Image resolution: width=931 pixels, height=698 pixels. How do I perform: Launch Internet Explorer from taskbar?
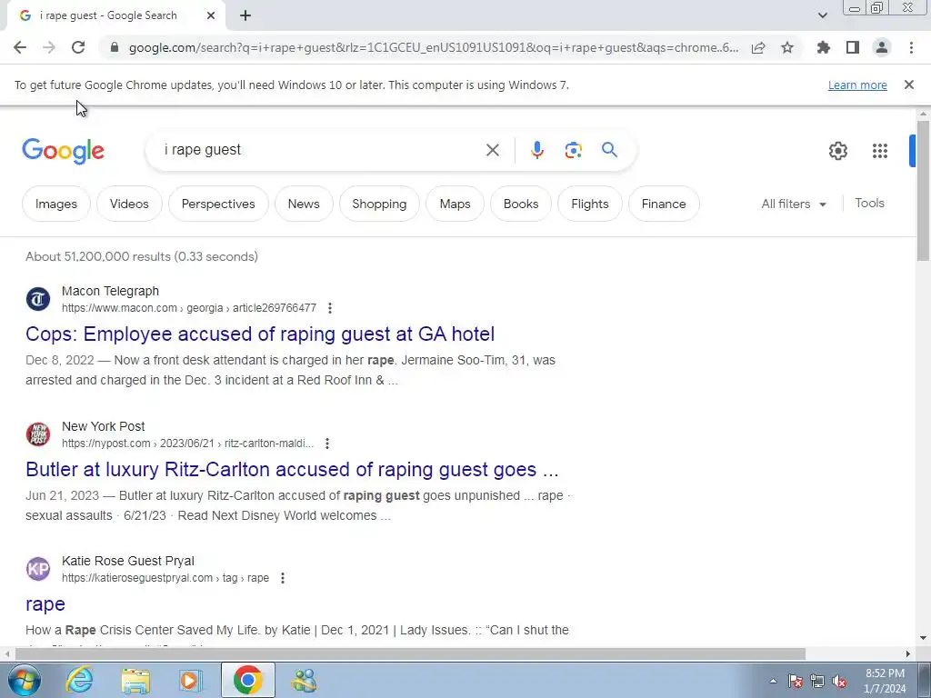tap(79, 680)
